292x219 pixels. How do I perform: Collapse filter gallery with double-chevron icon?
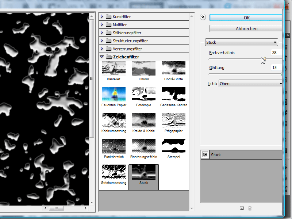[203, 17]
